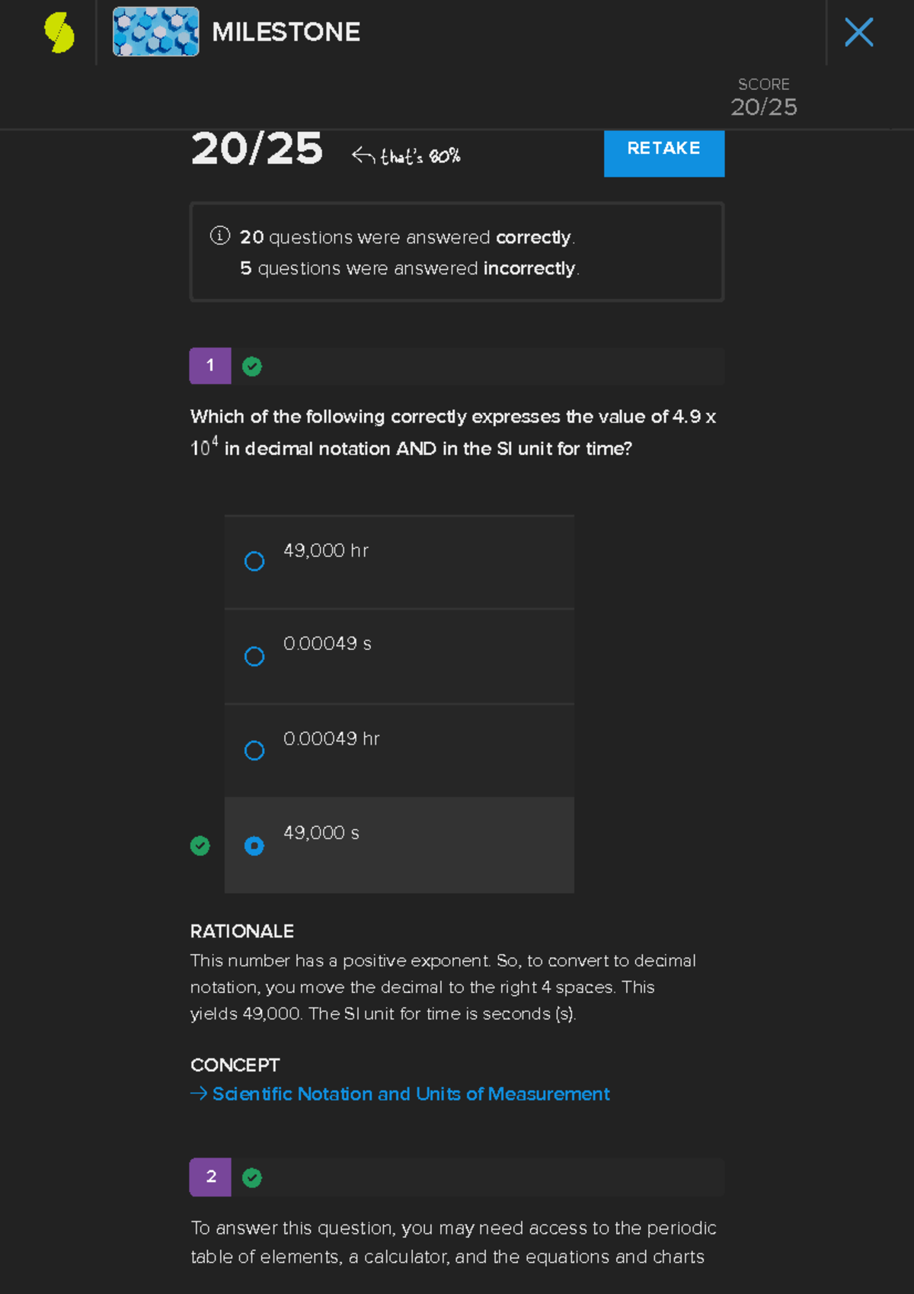Click the green check left of 49,000 s

[x=200, y=846]
